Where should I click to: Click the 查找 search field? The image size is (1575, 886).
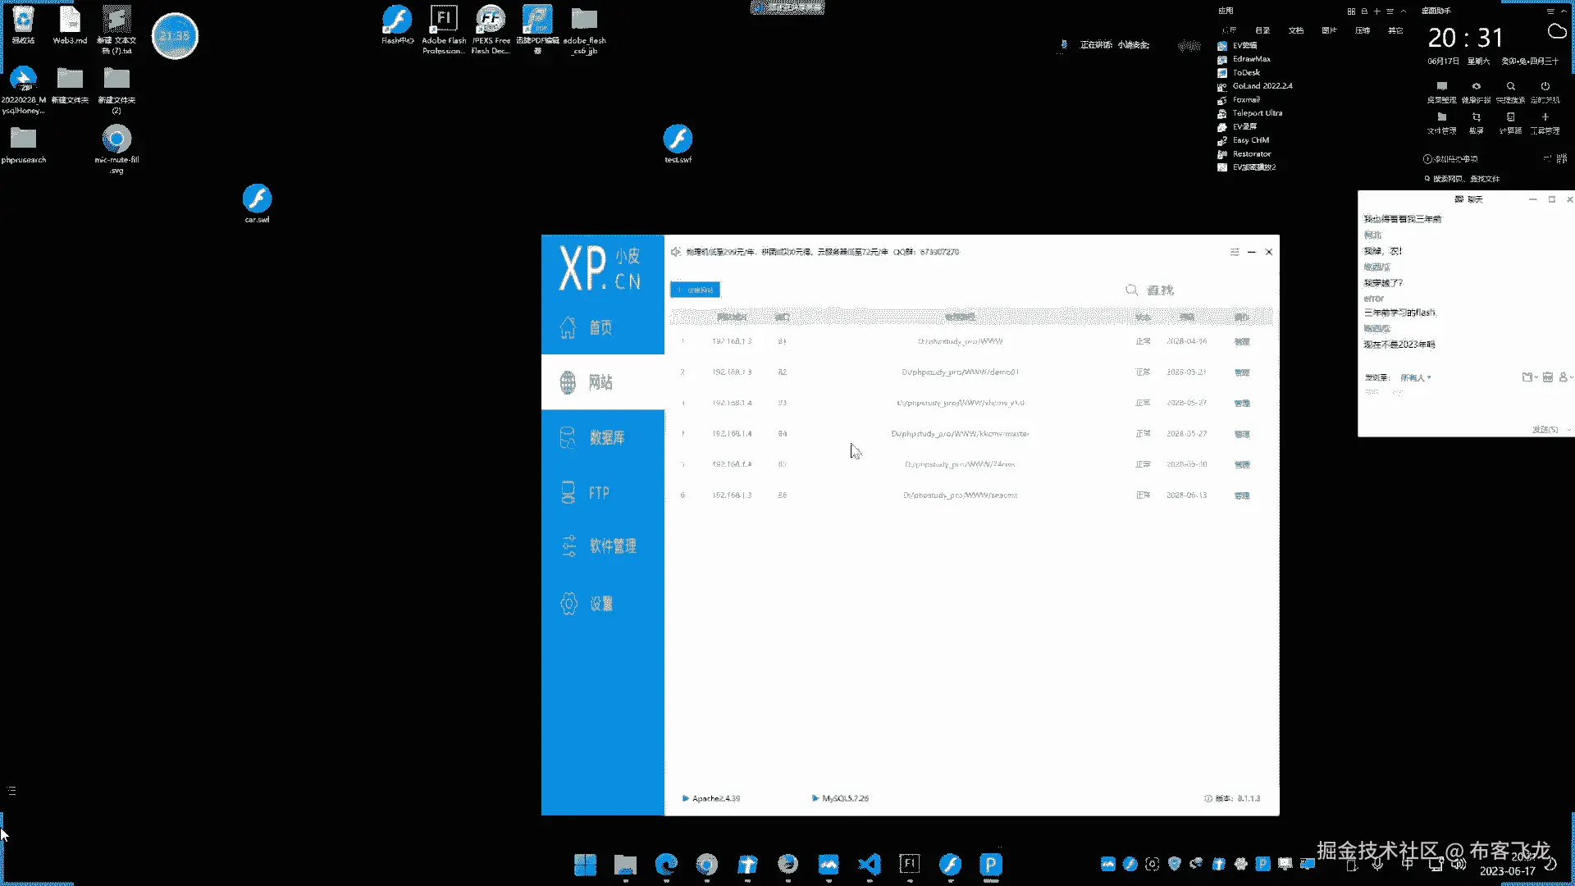(1160, 290)
